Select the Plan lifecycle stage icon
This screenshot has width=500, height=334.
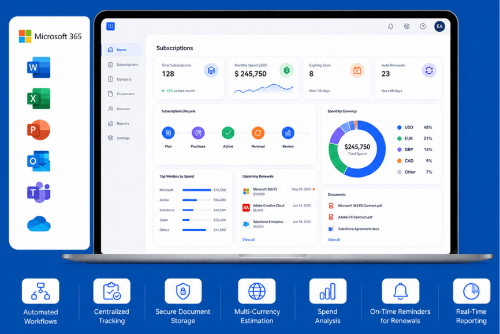pos(168,133)
